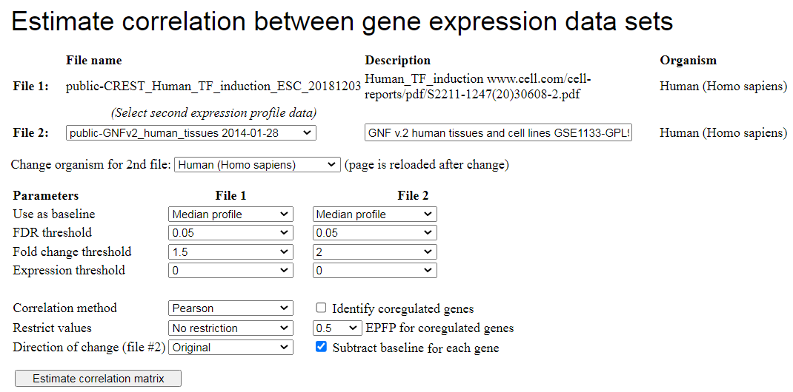
Task: Open Direction of change dropdown
Action: tap(230, 348)
